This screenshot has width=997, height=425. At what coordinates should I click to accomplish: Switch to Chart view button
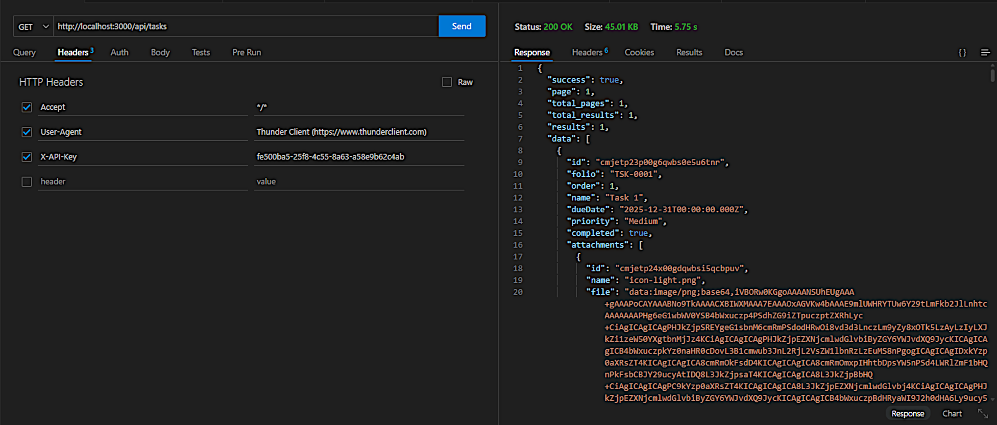(x=952, y=413)
